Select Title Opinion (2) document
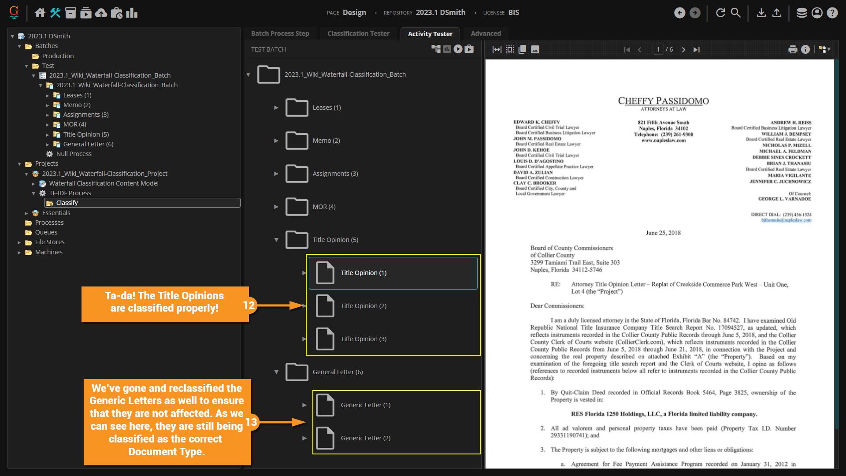 click(364, 306)
